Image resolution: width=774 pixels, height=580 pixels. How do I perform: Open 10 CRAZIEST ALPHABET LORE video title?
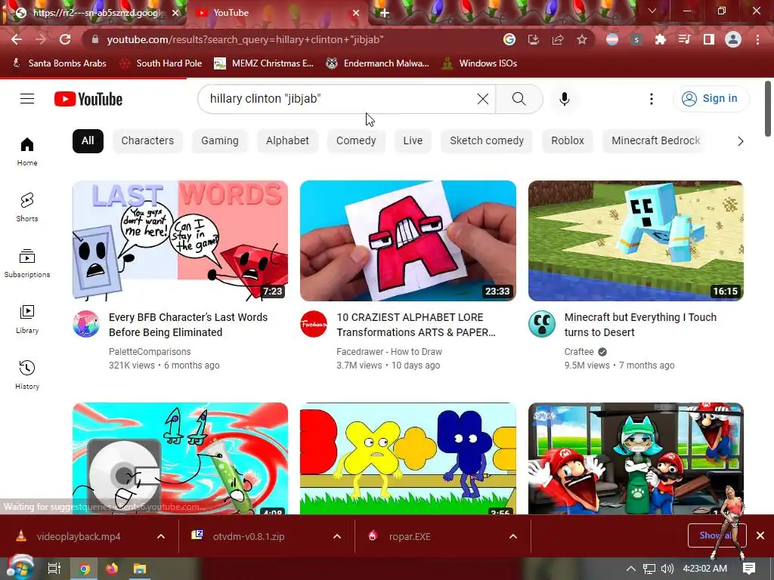(x=416, y=325)
